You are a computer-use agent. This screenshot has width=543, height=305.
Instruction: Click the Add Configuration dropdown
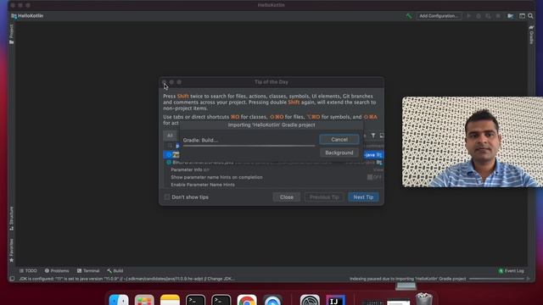[x=439, y=16]
